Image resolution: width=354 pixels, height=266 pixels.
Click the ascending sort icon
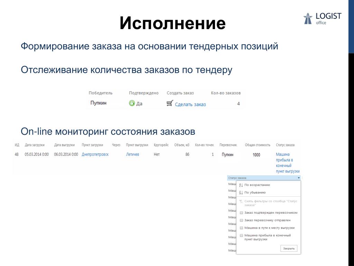(241, 185)
